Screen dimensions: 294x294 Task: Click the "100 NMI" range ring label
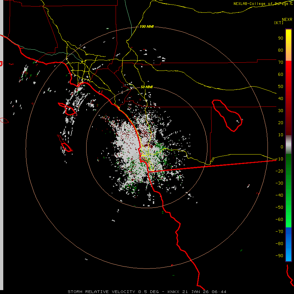[147, 27]
